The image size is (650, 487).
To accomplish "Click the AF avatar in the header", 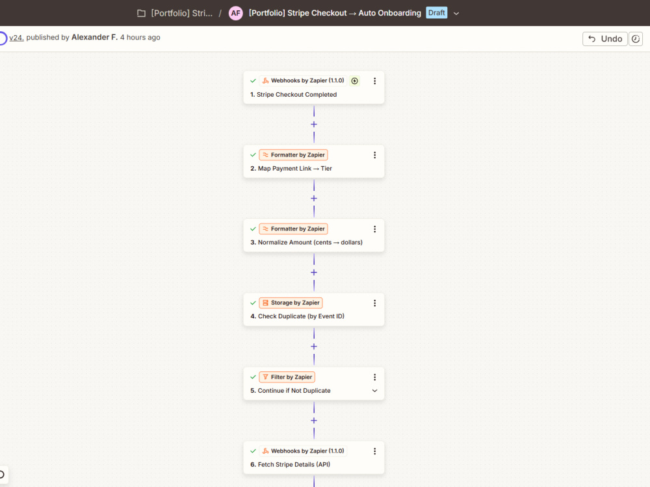I will pos(236,13).
